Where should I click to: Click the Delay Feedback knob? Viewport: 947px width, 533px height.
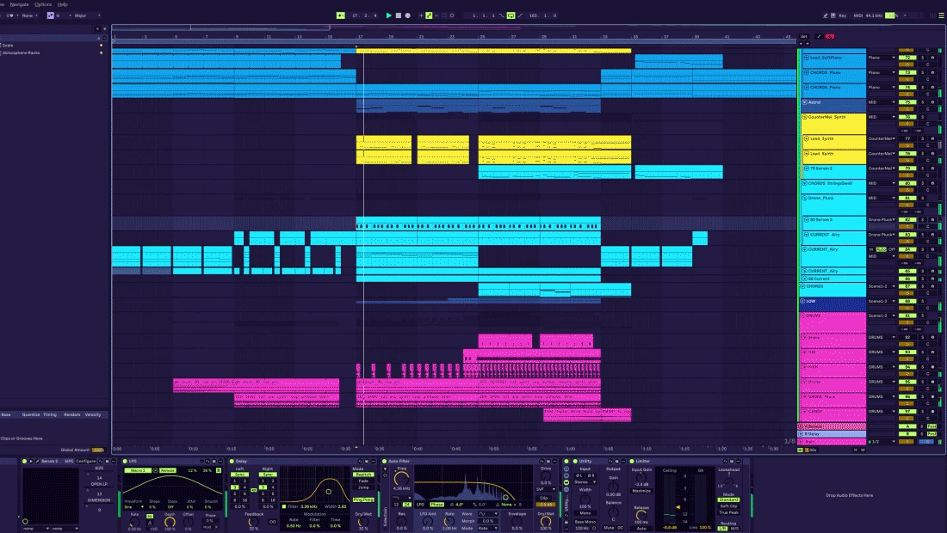point(253,522)
